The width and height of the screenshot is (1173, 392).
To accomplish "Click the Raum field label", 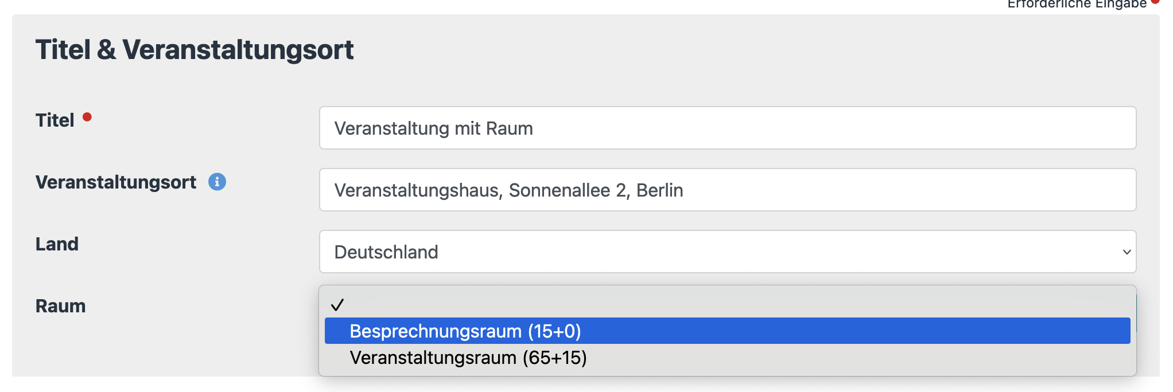I will tap(60, 306).
